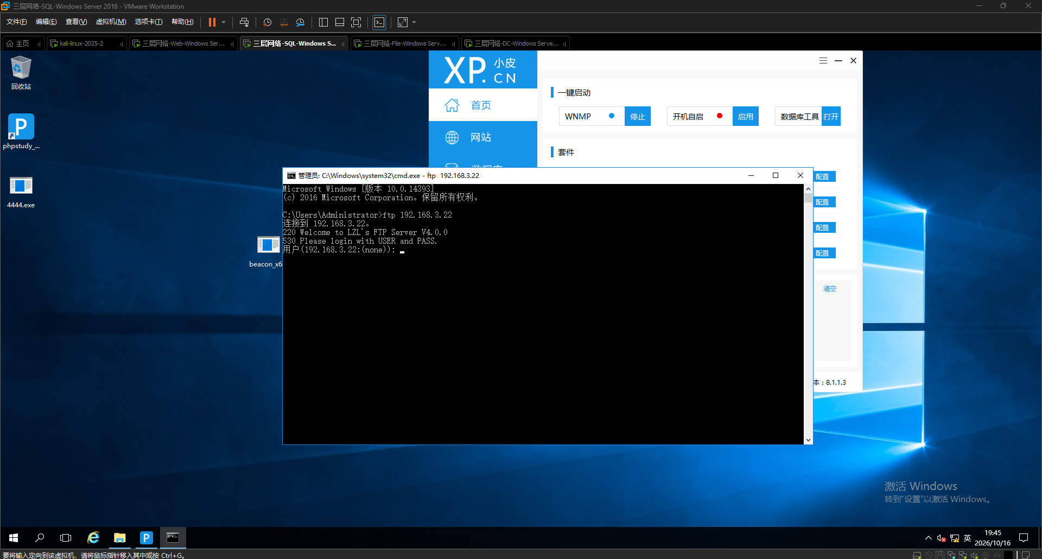Image resolution: width=1042 pixels, height=559 pixels.
Task: Open 网站 in the phpStudy sidebar
Action: pos(483,137)
